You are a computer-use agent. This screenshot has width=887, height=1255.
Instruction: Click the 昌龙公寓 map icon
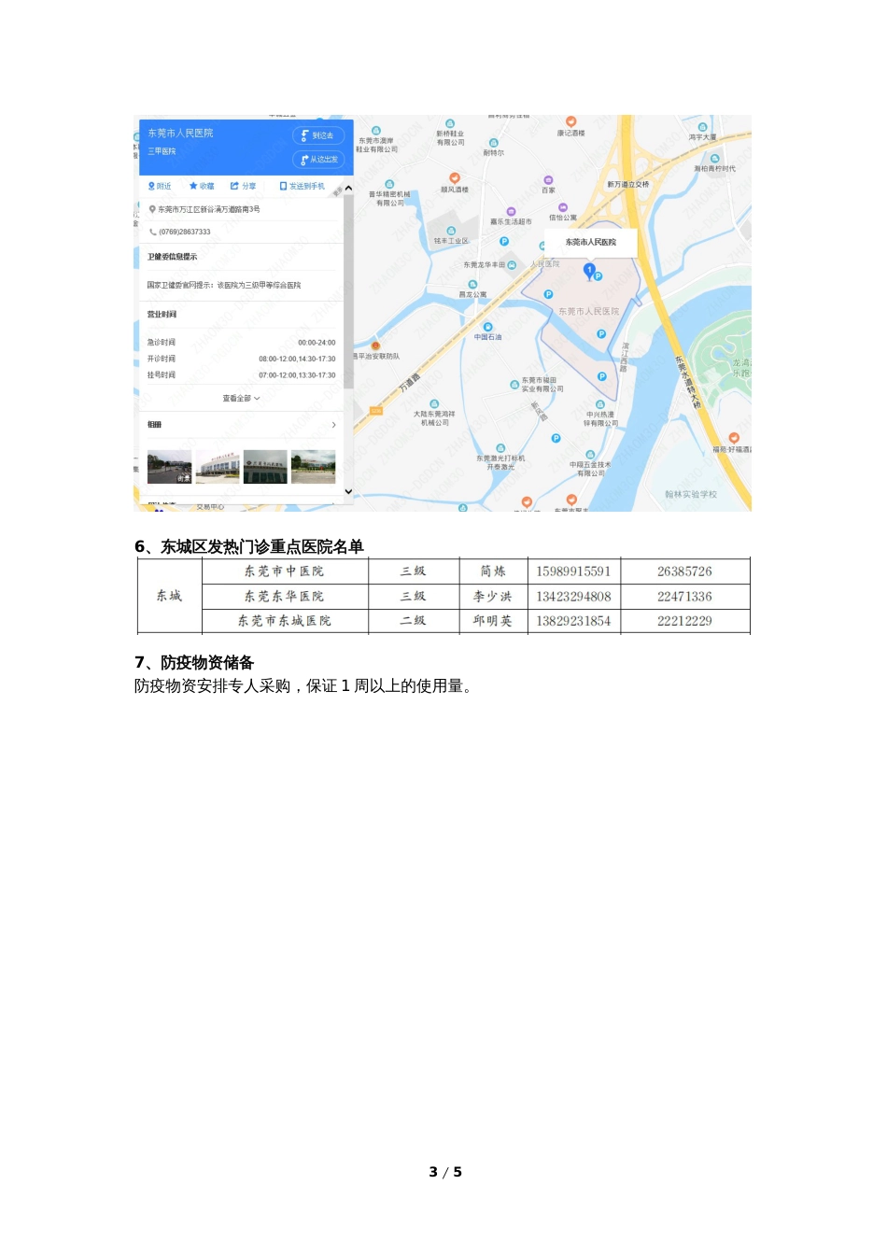pyautogui.click(x=472, y=284)
